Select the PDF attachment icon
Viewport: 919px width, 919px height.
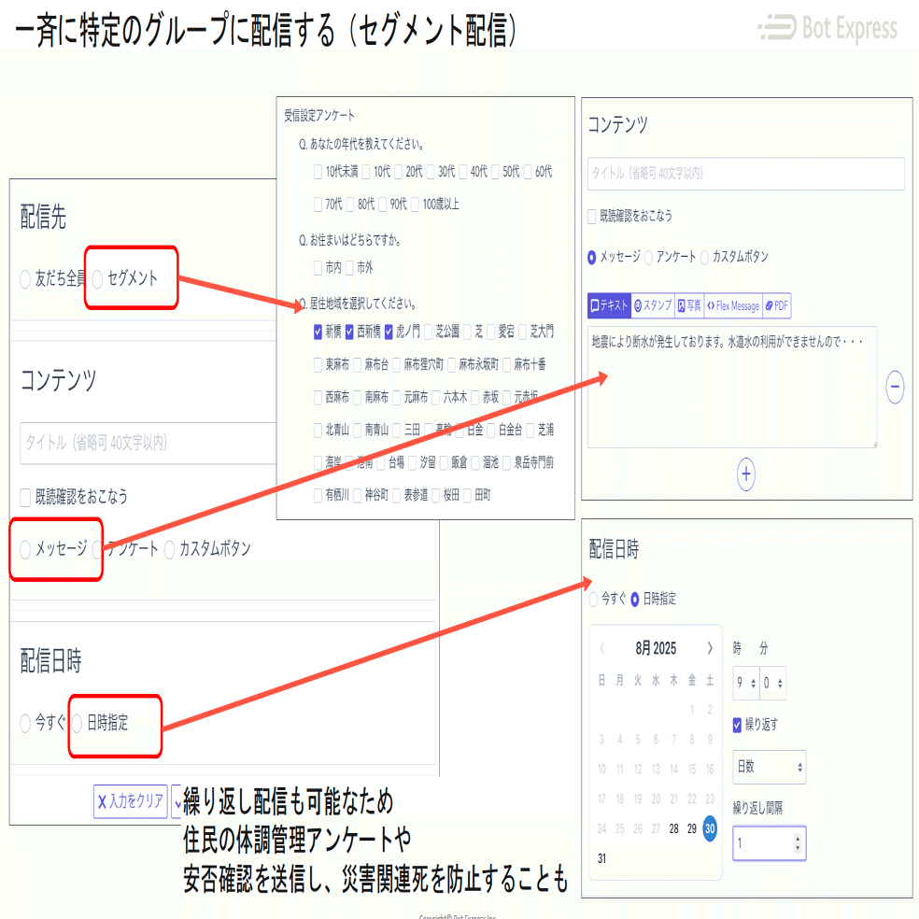tap(776, 305)
